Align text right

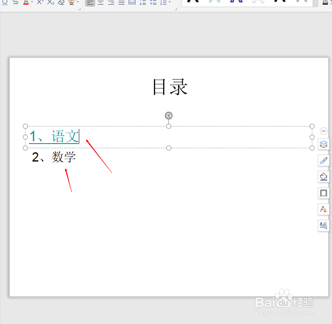tap(111, 3)
